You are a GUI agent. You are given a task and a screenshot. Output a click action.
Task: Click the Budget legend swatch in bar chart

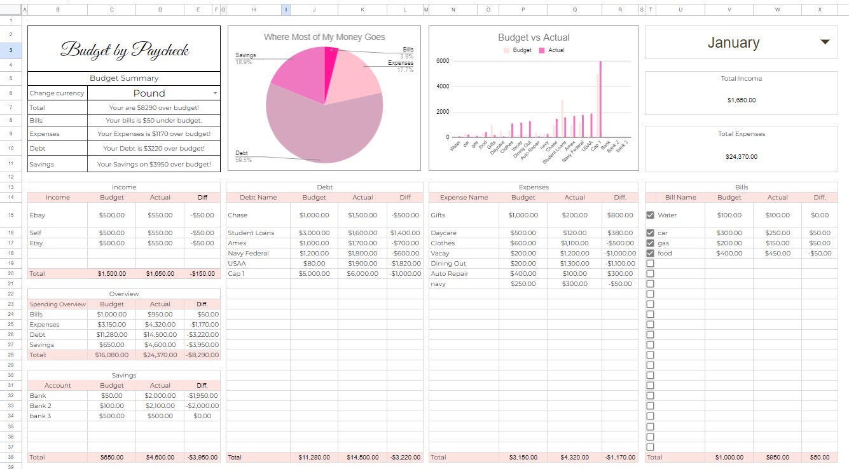pyautogui.click(x=506, y=50)
